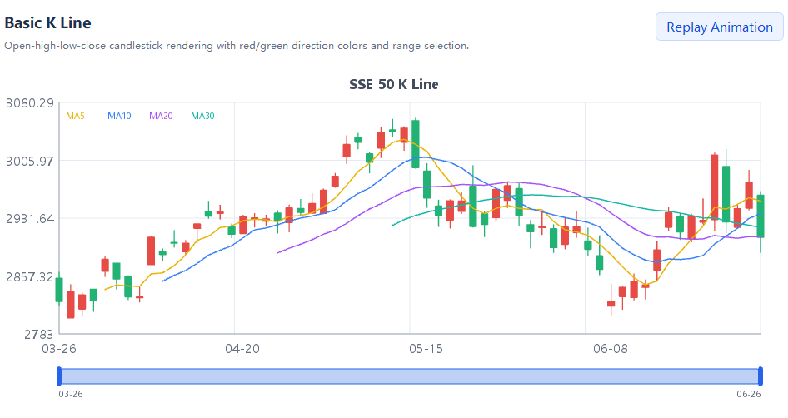Click the SSE 50 K Line chart title
This screenshot has height=418, width=788.
[x=393, y=84]
